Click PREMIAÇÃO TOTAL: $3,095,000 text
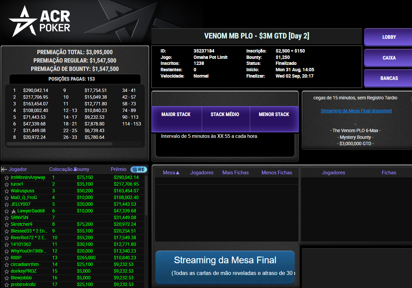412x288 pixels. tap(75, 53)
